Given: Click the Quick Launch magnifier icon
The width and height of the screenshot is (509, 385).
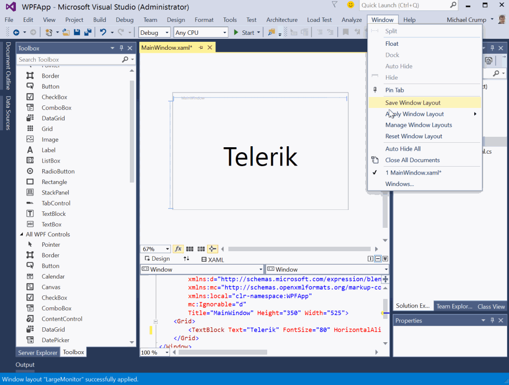Looking at the screenshot, I should tap(453, 5).
